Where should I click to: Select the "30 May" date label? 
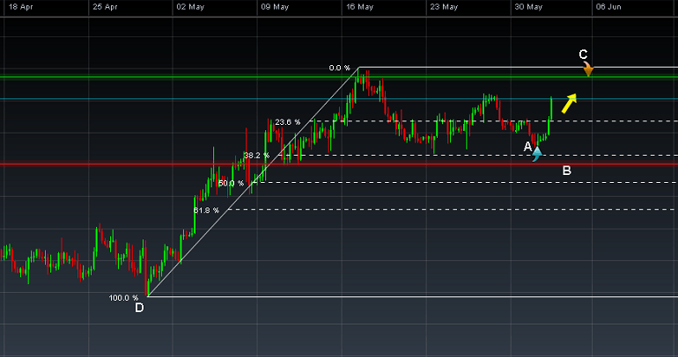tap(528, 7)
